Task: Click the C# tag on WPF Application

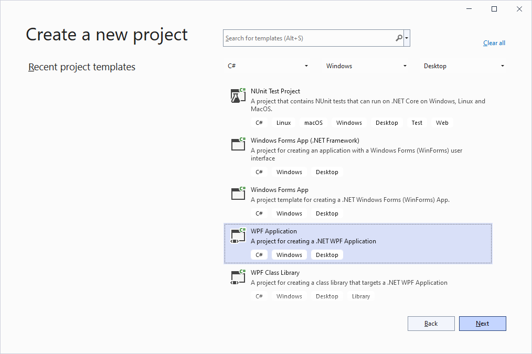Action: pyautogui.click(x=259, y=255)
